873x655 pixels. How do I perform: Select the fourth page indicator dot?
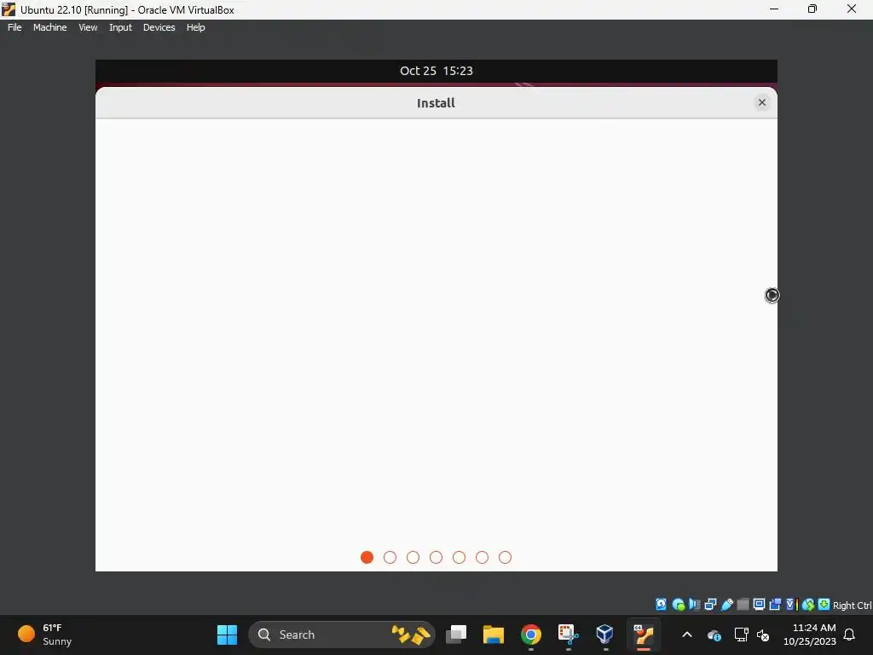tap(436, 558)
